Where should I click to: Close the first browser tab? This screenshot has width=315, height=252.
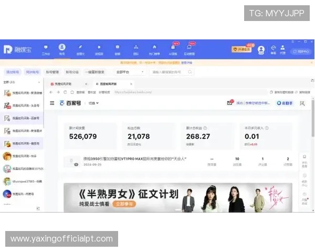coord(86,84)
